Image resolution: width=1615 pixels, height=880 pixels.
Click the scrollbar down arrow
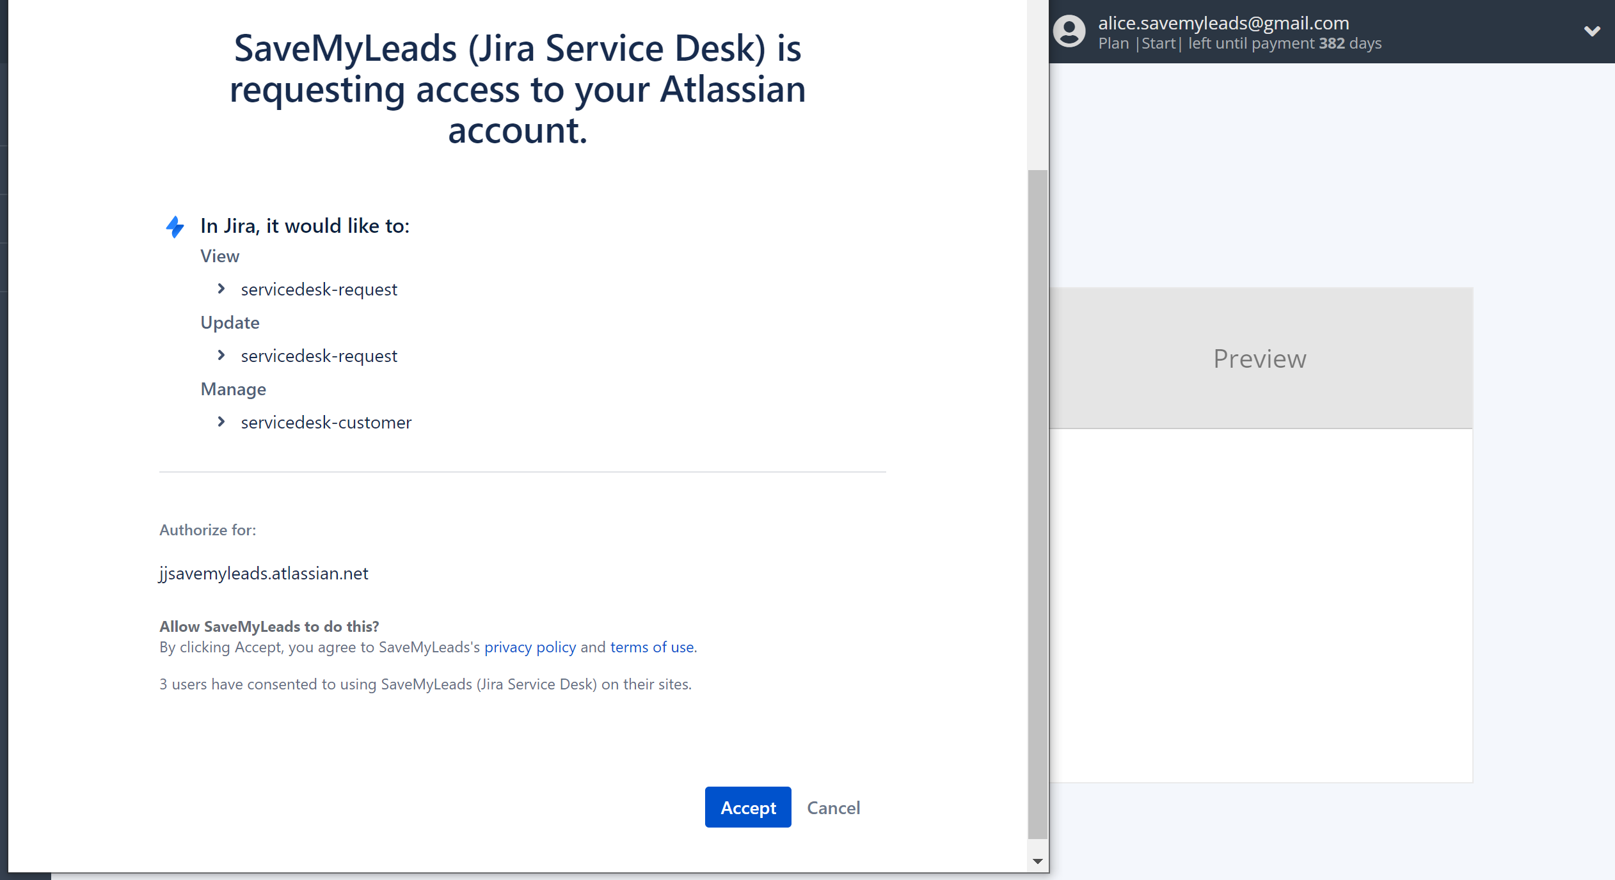pos(1038,861)
